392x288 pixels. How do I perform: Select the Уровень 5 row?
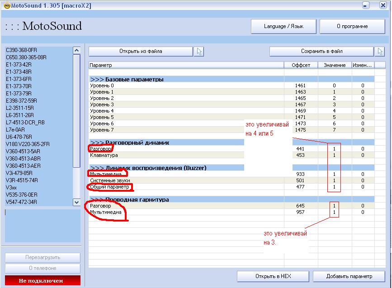click(231, 117)
